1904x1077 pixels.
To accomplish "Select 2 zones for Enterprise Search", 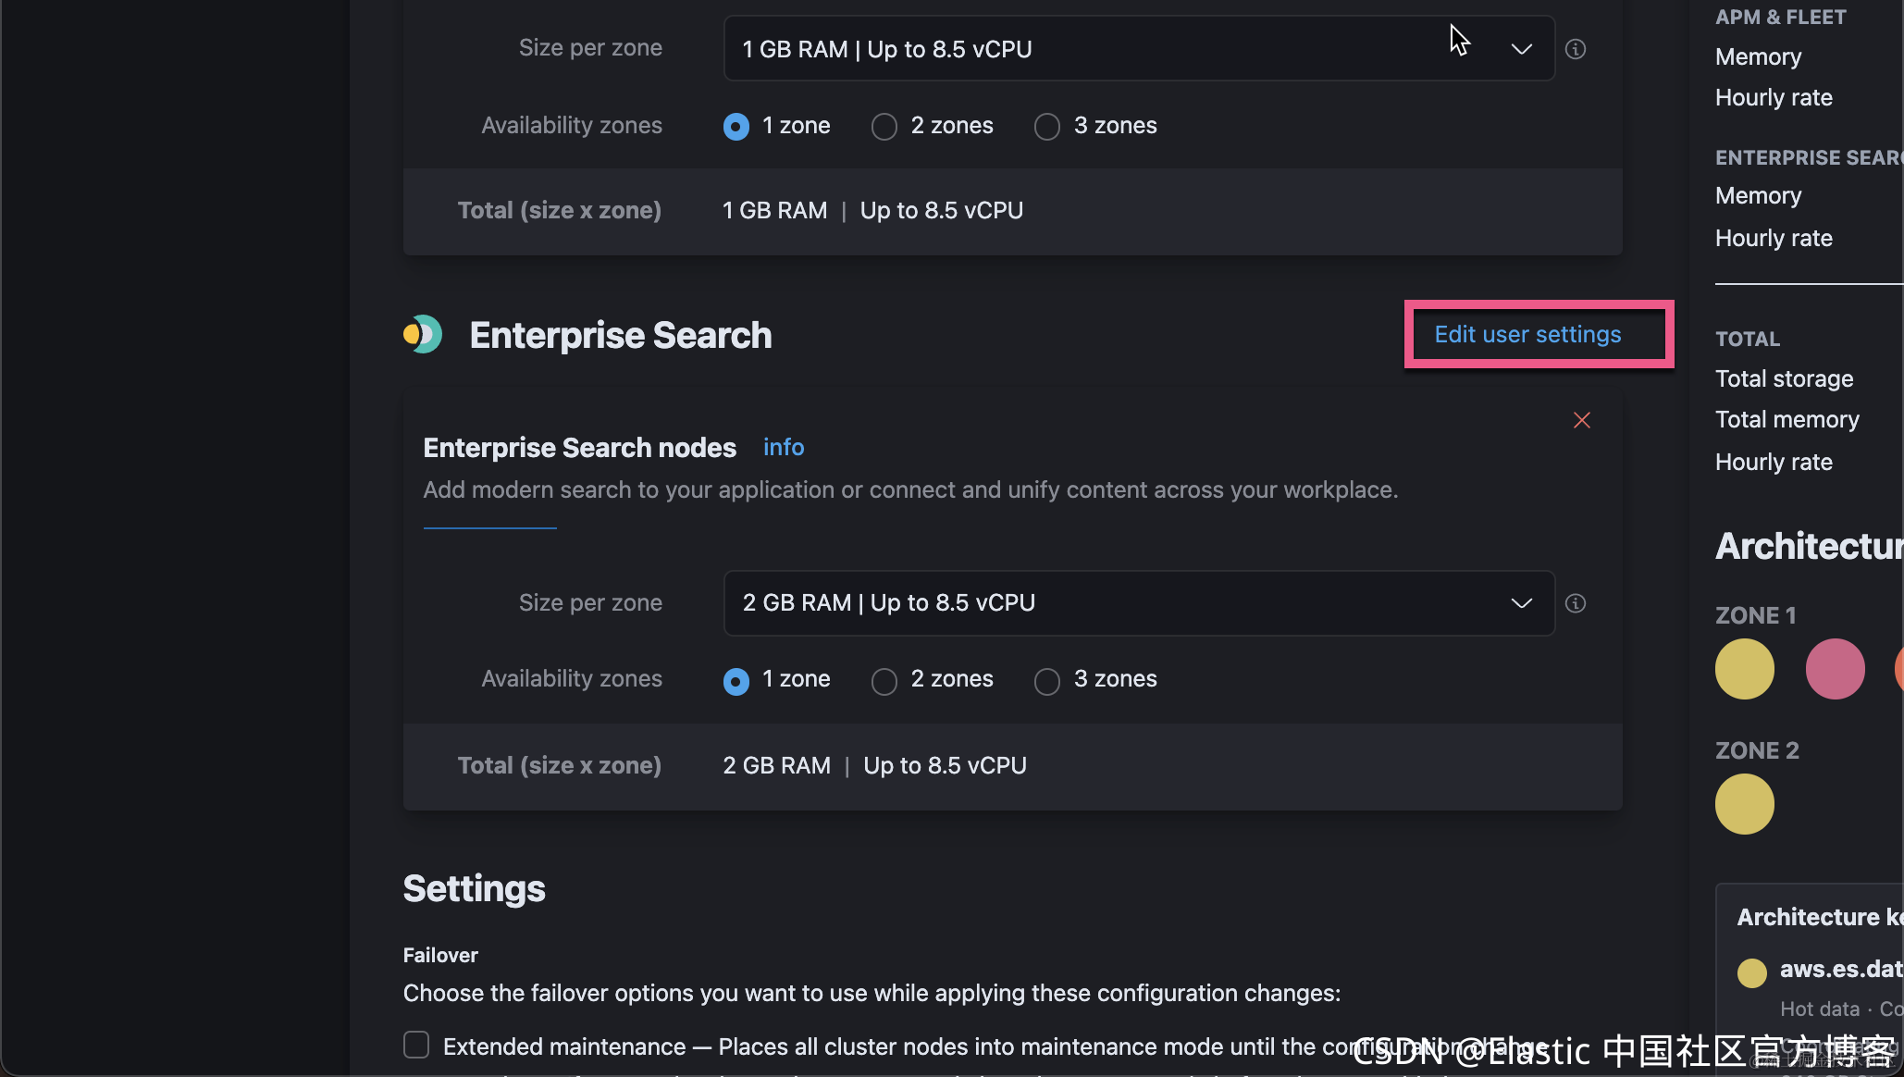I will 884,681.
